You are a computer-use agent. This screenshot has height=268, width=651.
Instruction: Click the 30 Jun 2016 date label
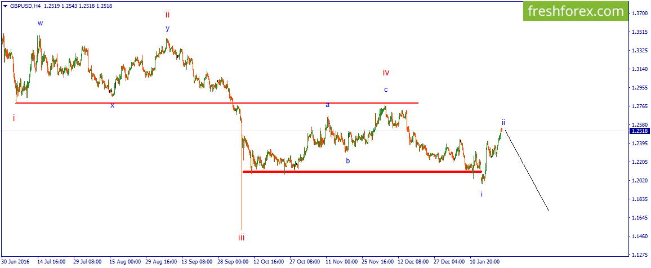pyautogui.click(x=16, y=262)
